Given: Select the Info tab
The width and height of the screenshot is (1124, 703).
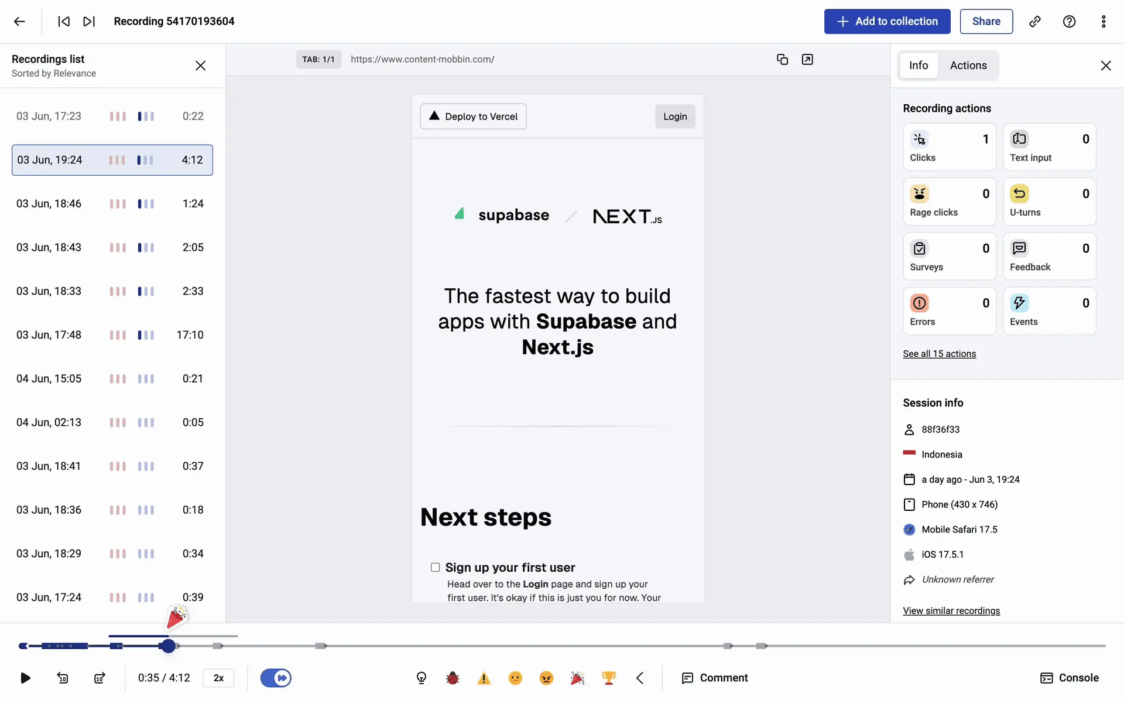Looking at the screenshot, I should click(x=919, y=66).
